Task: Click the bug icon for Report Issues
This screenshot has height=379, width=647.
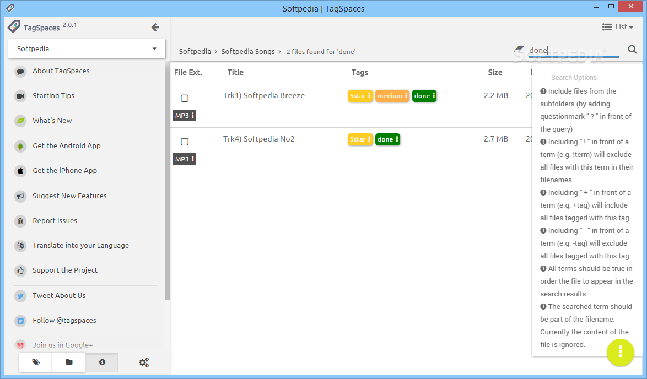Action: [20, 221]
